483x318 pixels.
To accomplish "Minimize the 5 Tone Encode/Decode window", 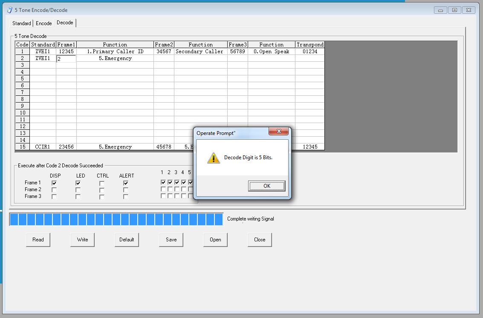I will point(440,10).
